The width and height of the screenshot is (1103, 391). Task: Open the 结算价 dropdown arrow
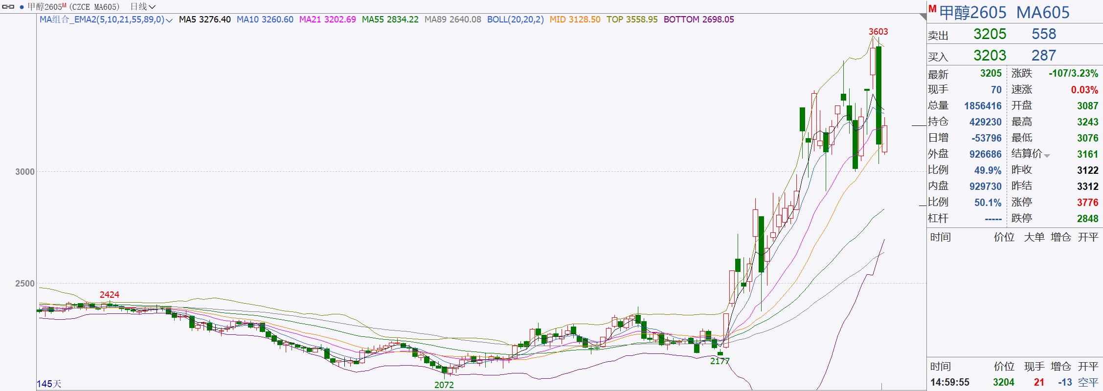coord(1047,156)
